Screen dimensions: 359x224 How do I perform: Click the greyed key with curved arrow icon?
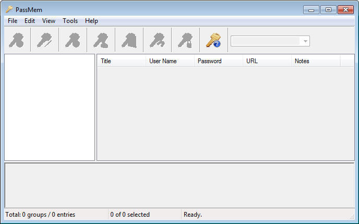click(157, 40)
